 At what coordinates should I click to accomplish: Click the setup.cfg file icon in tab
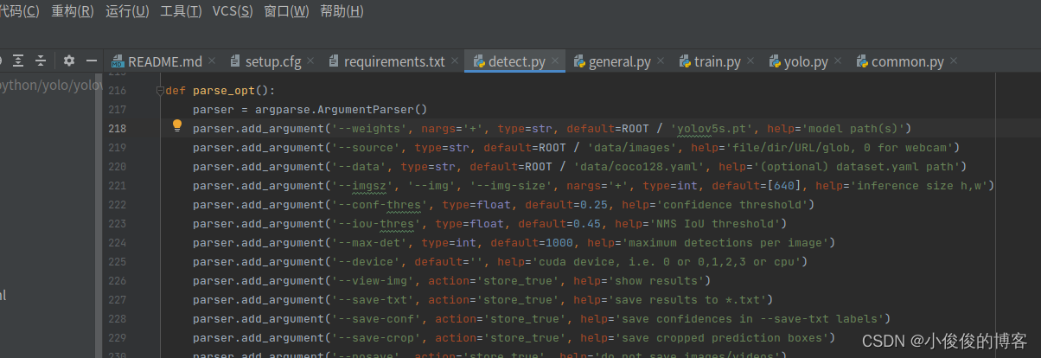[235, 61]
